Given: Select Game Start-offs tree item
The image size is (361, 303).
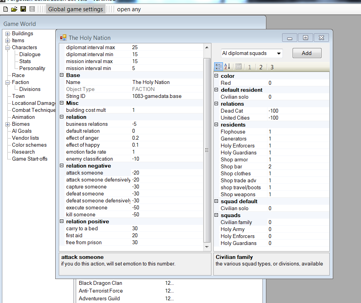Looking at the screenshot, I should click(x=29, y=159).
